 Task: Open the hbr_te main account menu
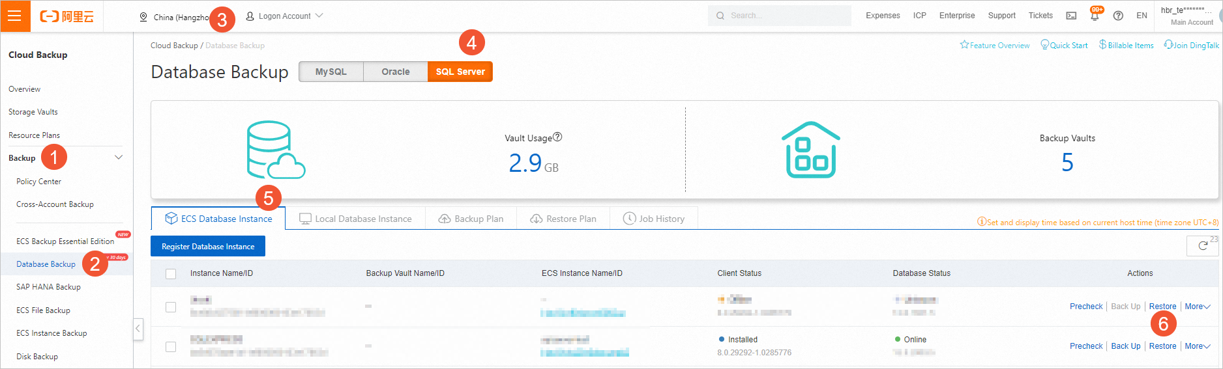coord(1188,16)
